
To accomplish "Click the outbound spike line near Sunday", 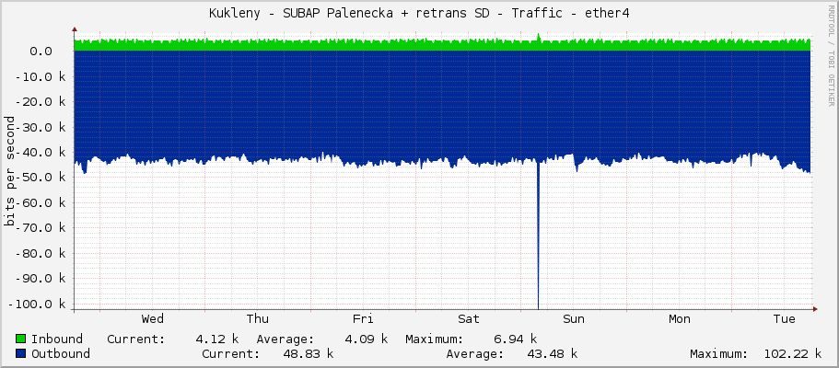I will 538,236.
